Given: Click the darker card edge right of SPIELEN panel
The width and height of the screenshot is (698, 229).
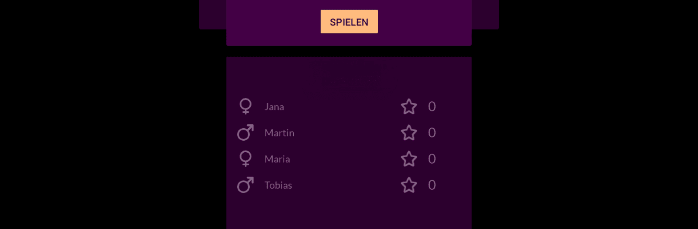Looking at the screenshot, I should coord(485,15).
